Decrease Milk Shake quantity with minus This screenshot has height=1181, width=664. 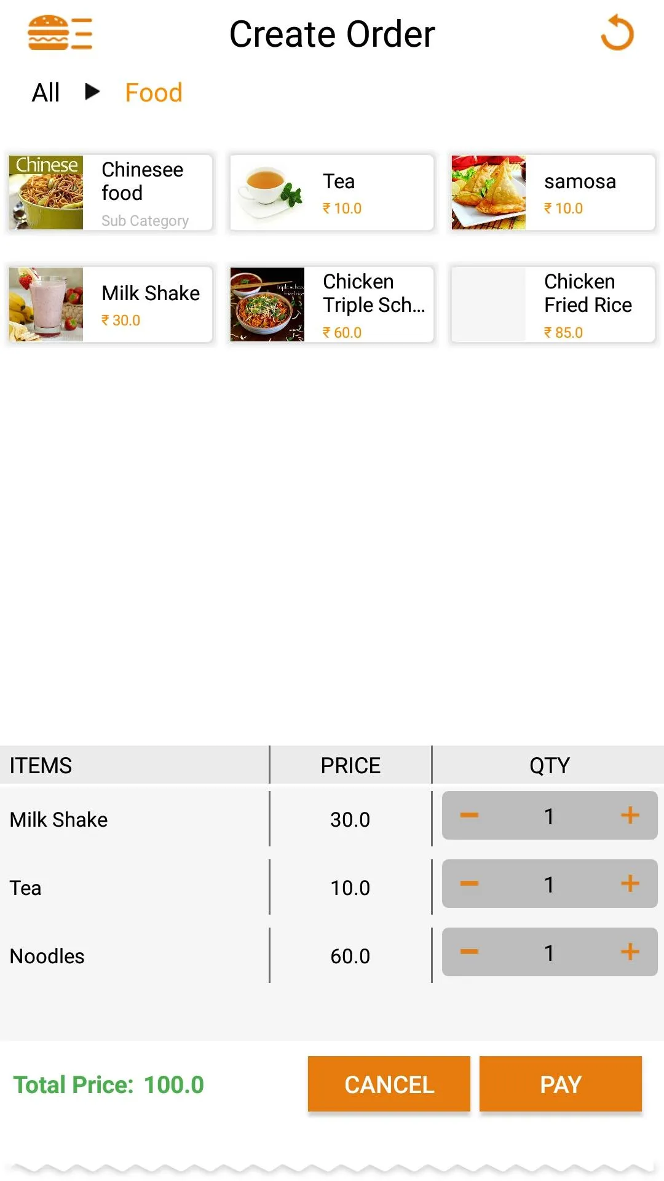[469, 816]
